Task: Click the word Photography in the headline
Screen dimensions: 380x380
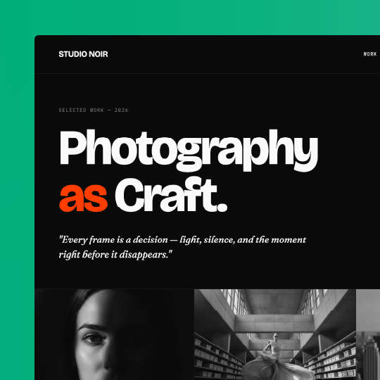Action: (x=189, y=151)
